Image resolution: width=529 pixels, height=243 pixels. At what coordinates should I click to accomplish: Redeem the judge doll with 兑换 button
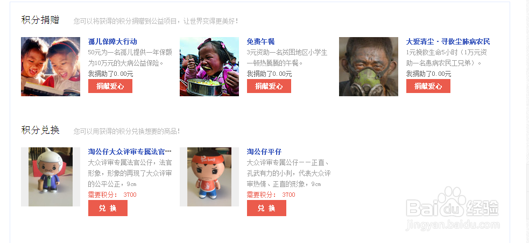tap(108, 208)
